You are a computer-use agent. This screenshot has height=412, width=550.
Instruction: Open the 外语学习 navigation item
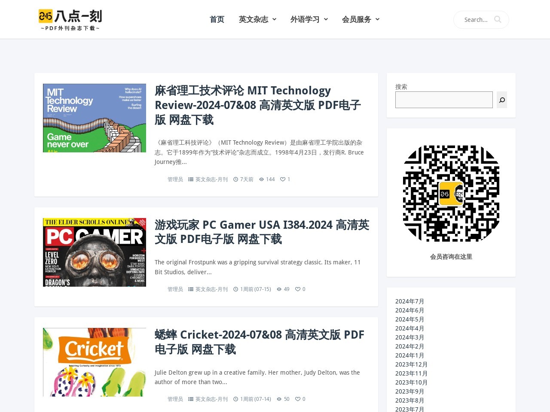(305, 19)
